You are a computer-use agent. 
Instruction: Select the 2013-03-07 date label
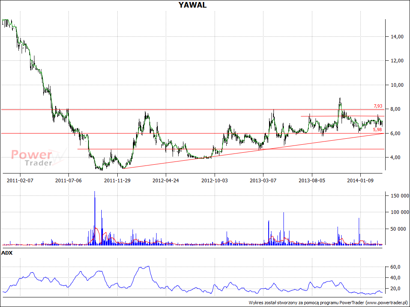pos(263,180)
